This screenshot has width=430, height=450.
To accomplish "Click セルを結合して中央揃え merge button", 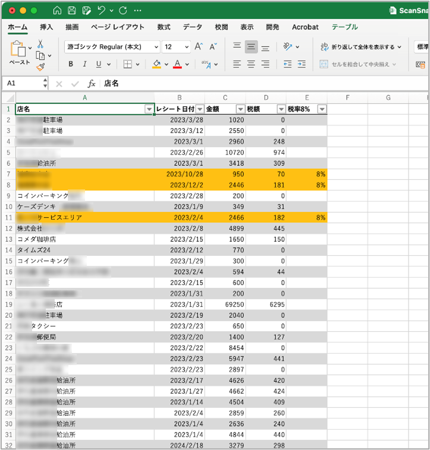I will pos(358,64).
